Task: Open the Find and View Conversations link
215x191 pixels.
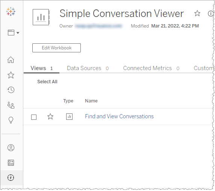Action: click(119, 116)
